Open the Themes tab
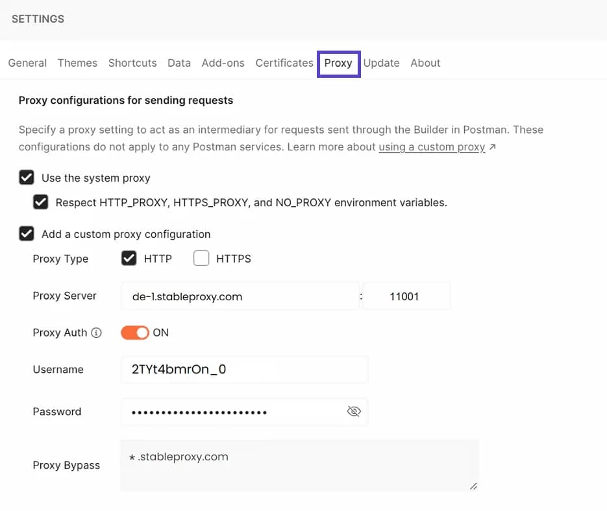The height and width of the screenshot is (511, 607). pos(77,63)
